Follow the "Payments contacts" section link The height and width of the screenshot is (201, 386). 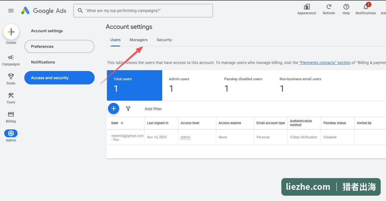[x=325, y=63]
